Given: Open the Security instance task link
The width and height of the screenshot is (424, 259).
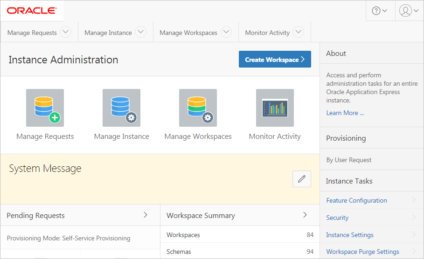Looking at the screenshot, I should point(337,218).
